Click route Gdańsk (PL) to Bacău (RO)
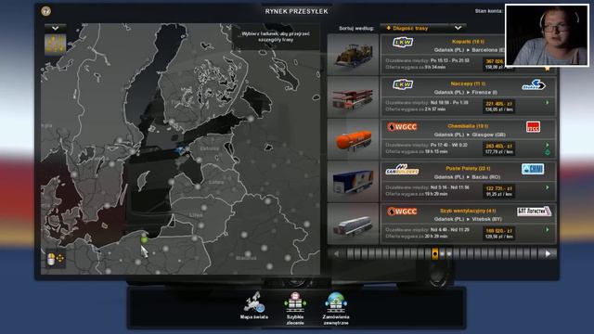 [x=467, y=177]
